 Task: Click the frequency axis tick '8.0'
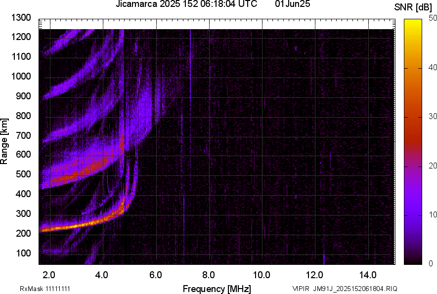click(x=209, y=275)
